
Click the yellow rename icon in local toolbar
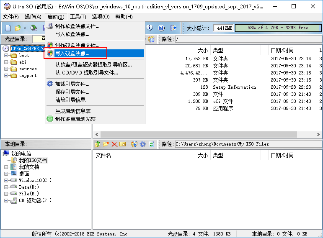[123, 144]
